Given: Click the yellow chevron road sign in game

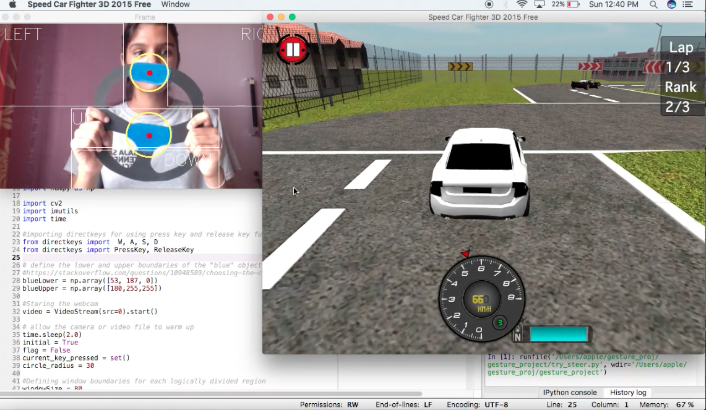Looking at the screenshot, I should point(460,67).
